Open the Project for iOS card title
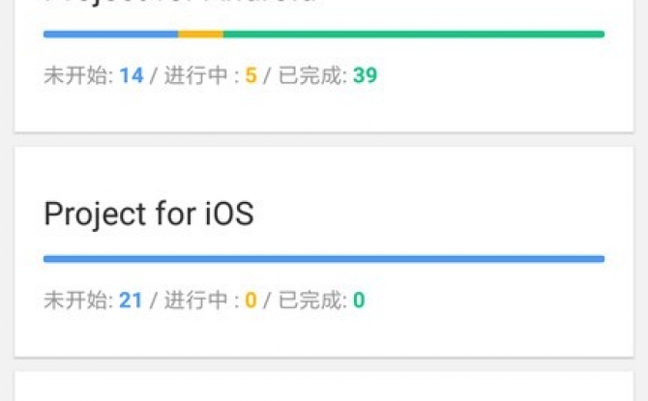648x401 pixels. (149, 214)
